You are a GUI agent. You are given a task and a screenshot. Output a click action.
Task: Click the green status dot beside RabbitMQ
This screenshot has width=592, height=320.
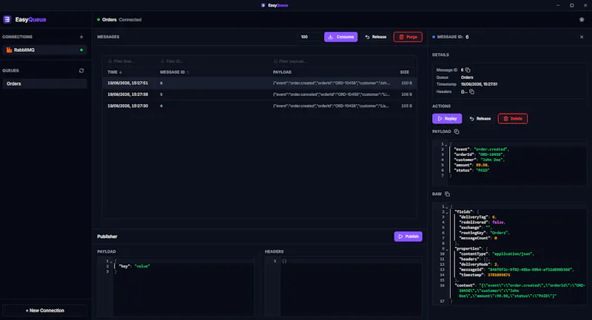tap(81, 50)
